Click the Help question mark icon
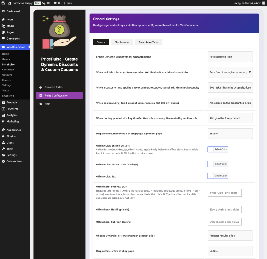Screen dimensions: 267x259 pyautogui.click(x=41, y=104)
